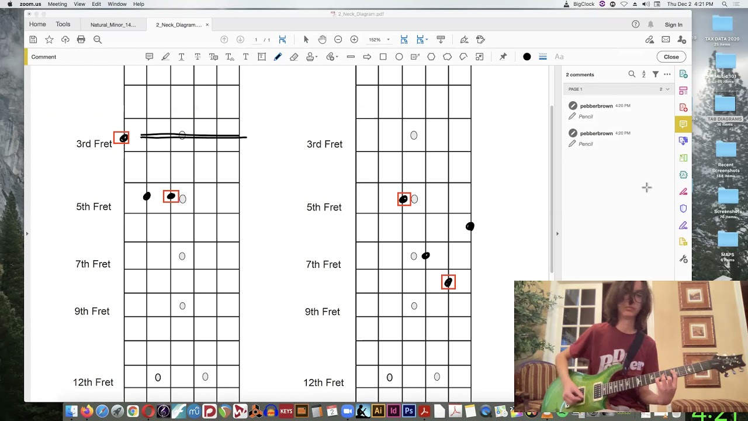Zoom out with minus button

click(338, 39)
